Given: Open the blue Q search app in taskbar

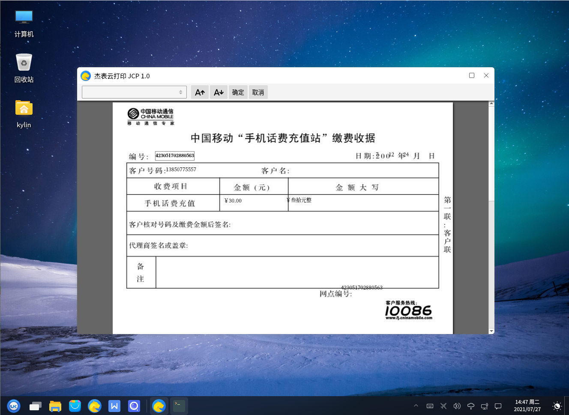Looking at the screenshot, I should pyautogui.click(x=134, y=406).
